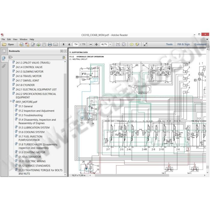Select bookmark 51.1 General
This screenshot has width=210, height=210.
pos(25,106)
